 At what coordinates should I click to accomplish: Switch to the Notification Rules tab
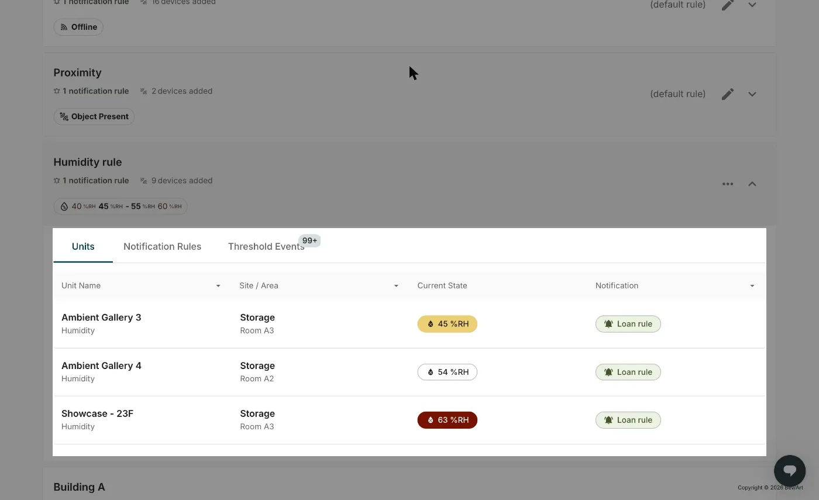tap(162, 247)
